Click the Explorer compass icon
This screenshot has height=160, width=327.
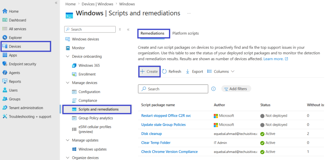[5, 38]
